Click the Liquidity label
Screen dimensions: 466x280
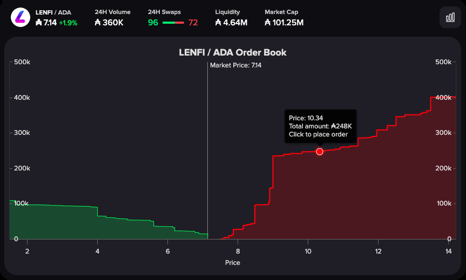point(227,12)
